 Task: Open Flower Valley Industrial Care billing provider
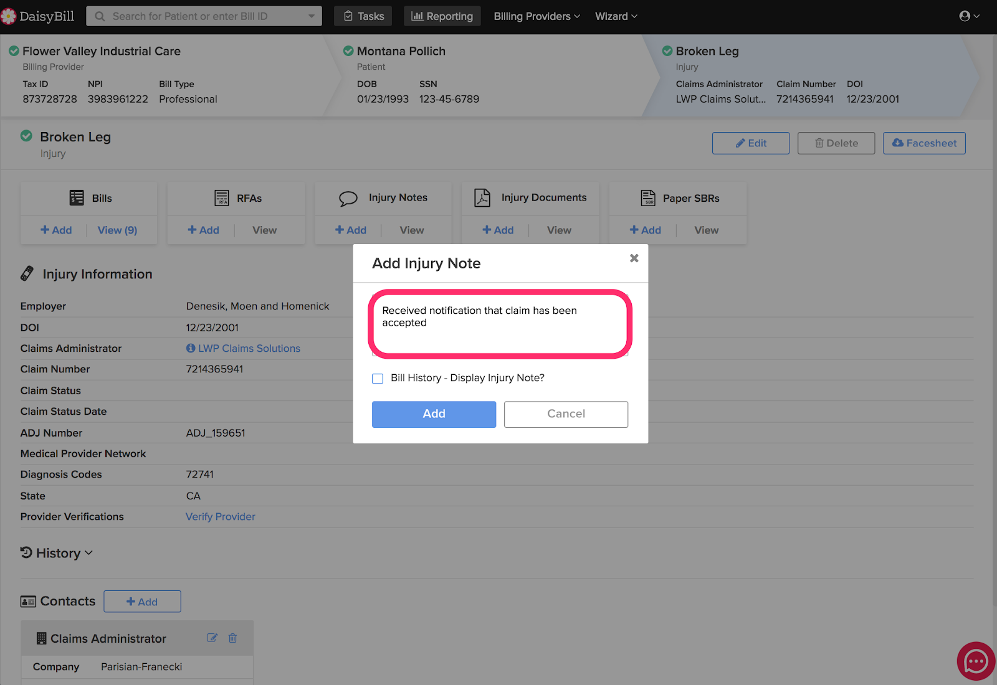[102, 51]
